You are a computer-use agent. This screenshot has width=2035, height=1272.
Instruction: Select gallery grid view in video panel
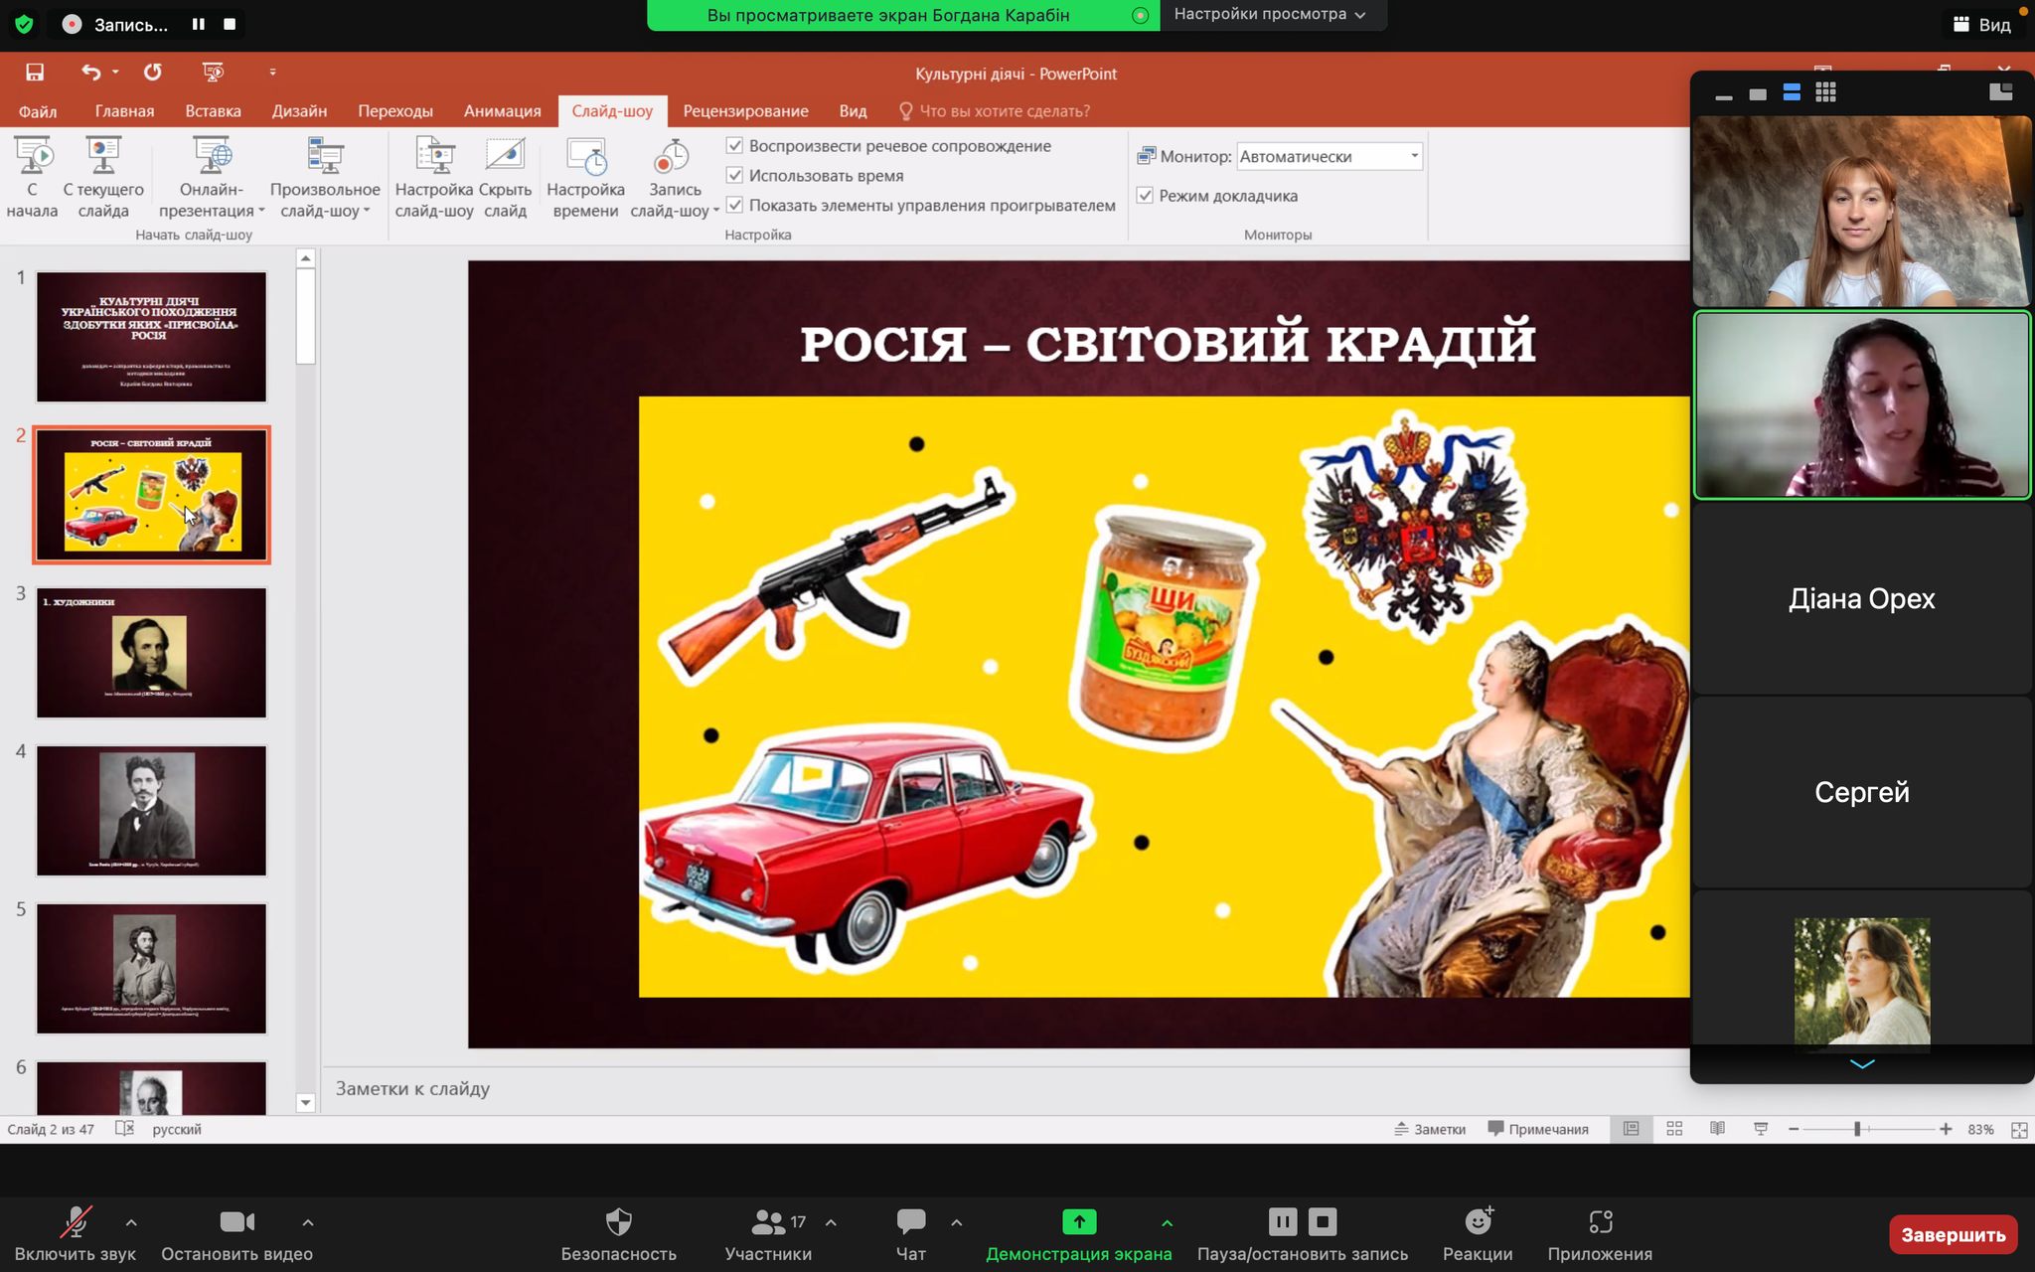(x=1825, y=92)
